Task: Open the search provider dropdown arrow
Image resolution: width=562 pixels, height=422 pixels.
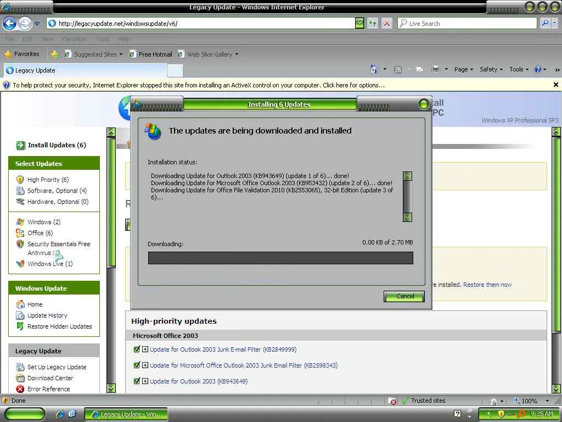Action: 555,24
